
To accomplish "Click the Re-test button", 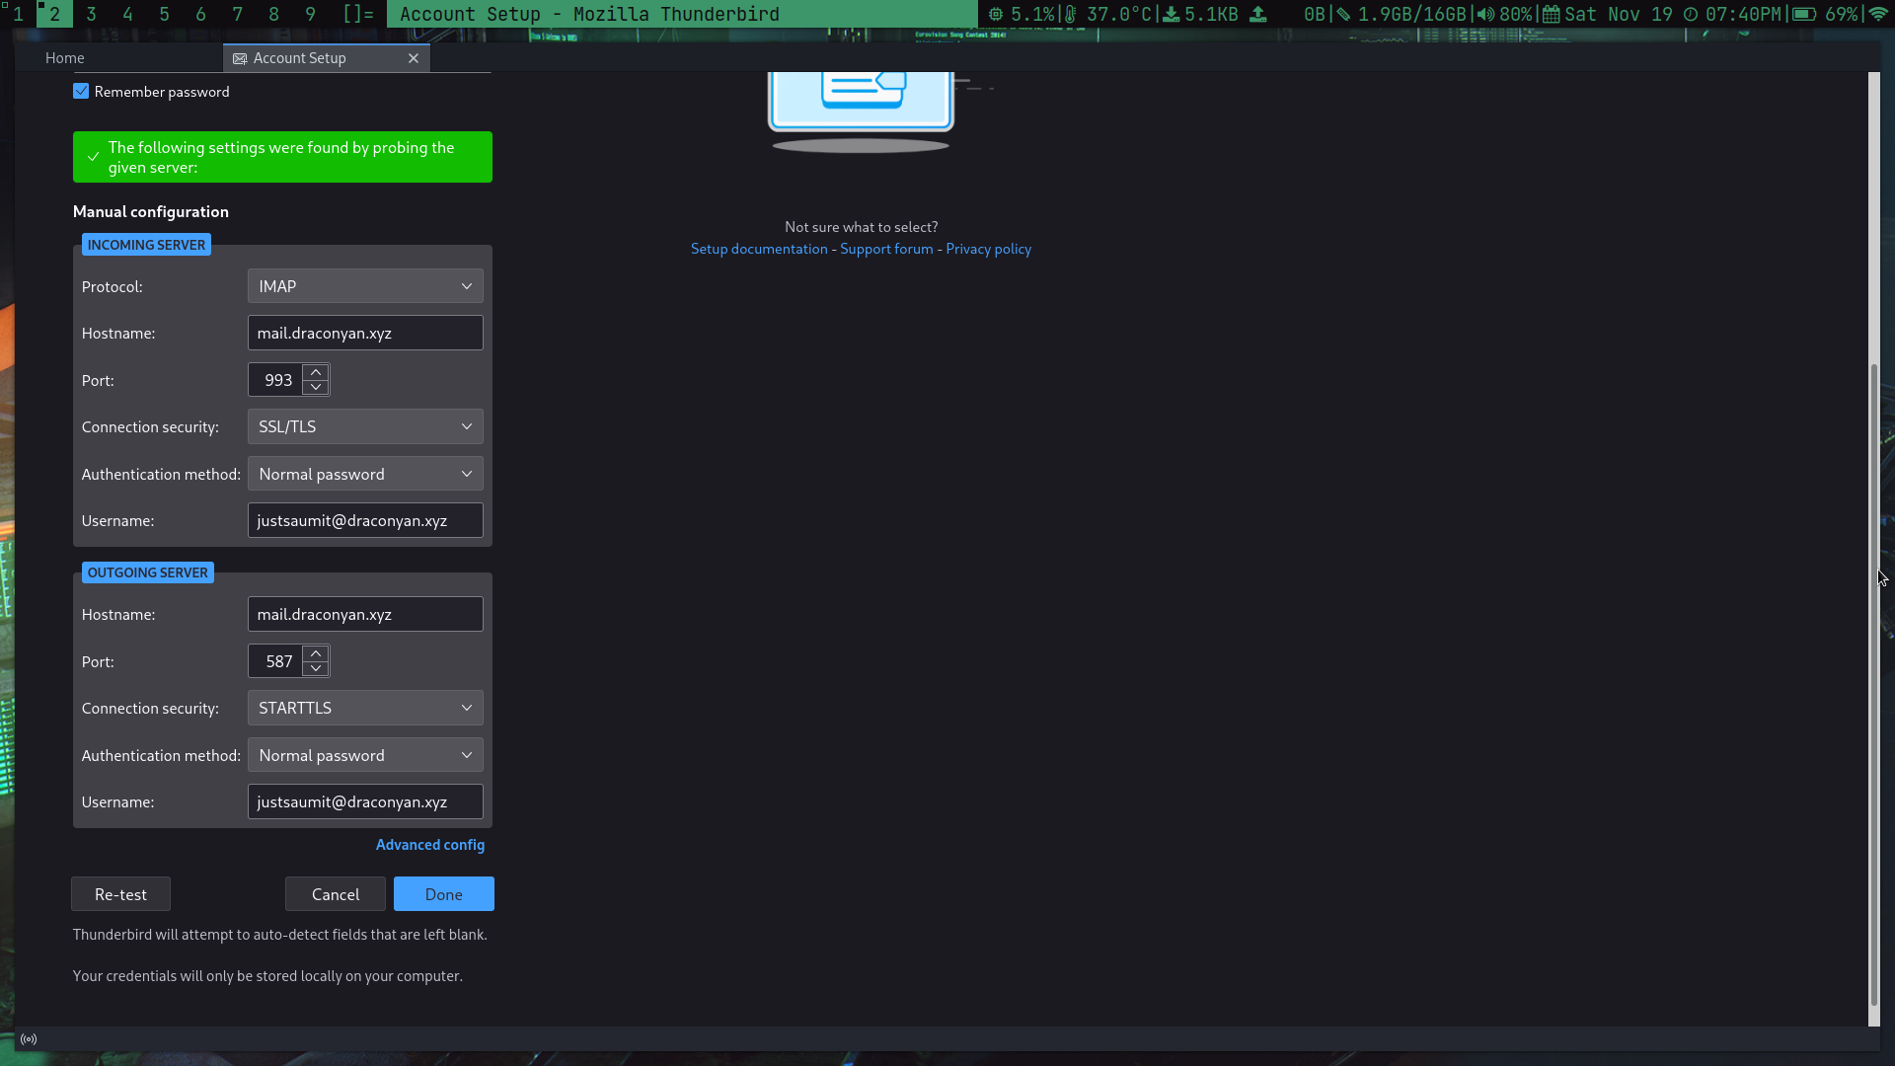I will click(120, 894).
